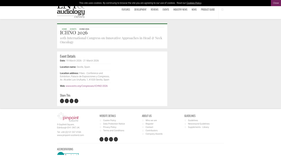
Task: Click the Fibes conference address text
Action: 85,76
